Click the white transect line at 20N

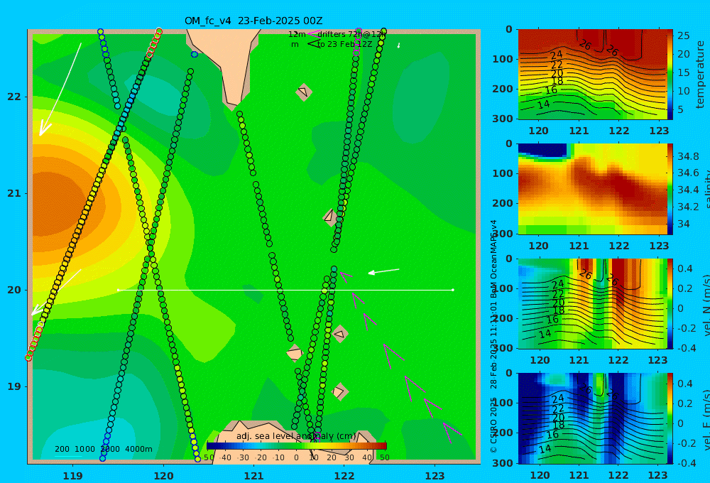click(x=285, y=290)
